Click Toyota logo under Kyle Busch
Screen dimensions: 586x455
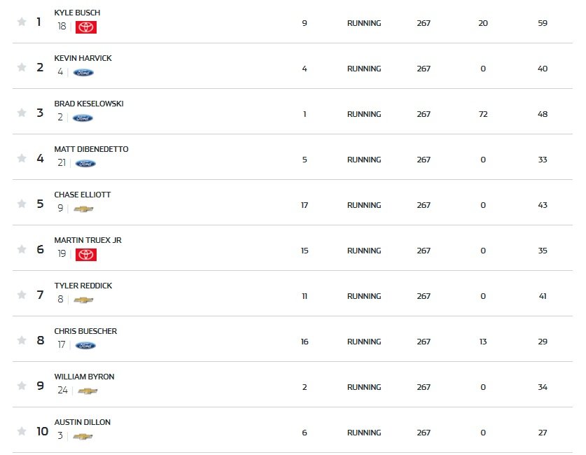(86, 27)
